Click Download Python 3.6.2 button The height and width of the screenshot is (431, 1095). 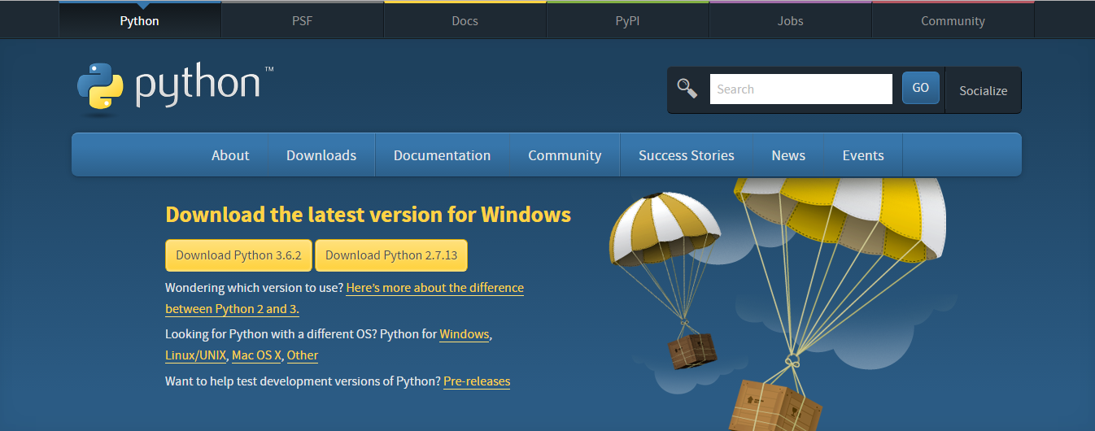[238, 255]
